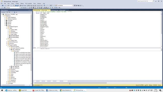Select the dbo.eFaturaDetay table
This screenshot has width=163, height=92.
point(15,37)
